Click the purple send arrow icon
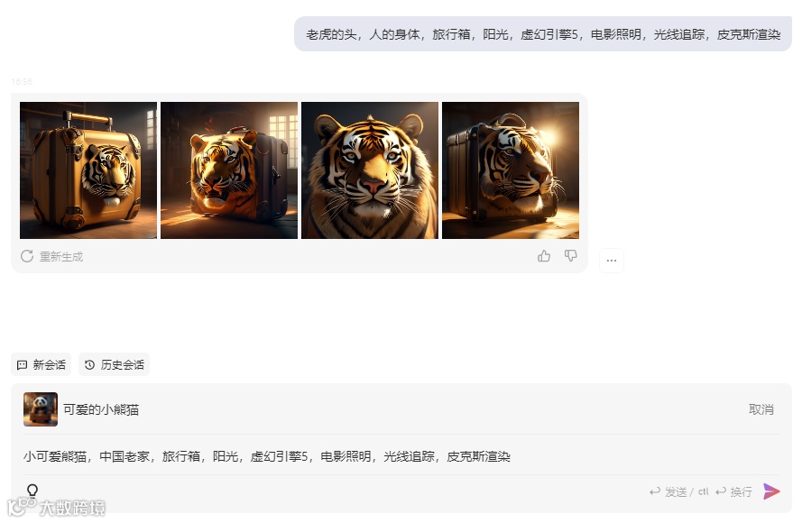Image resolution: width=802 pixels, height=523 pixels. [771, 491]
